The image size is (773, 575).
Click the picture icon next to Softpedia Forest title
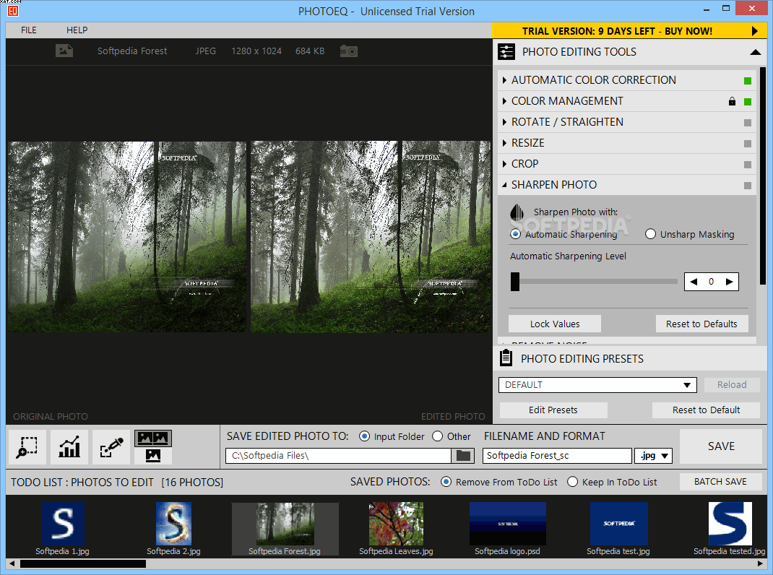tap(64, 51)
